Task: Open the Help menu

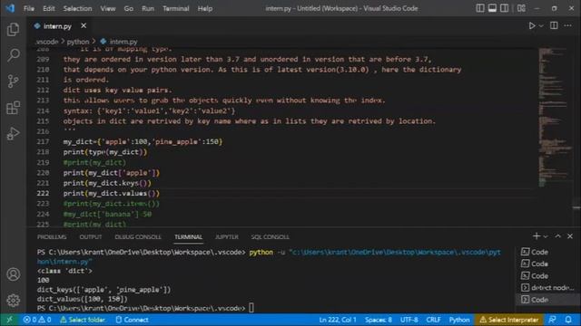Action: 205,8
